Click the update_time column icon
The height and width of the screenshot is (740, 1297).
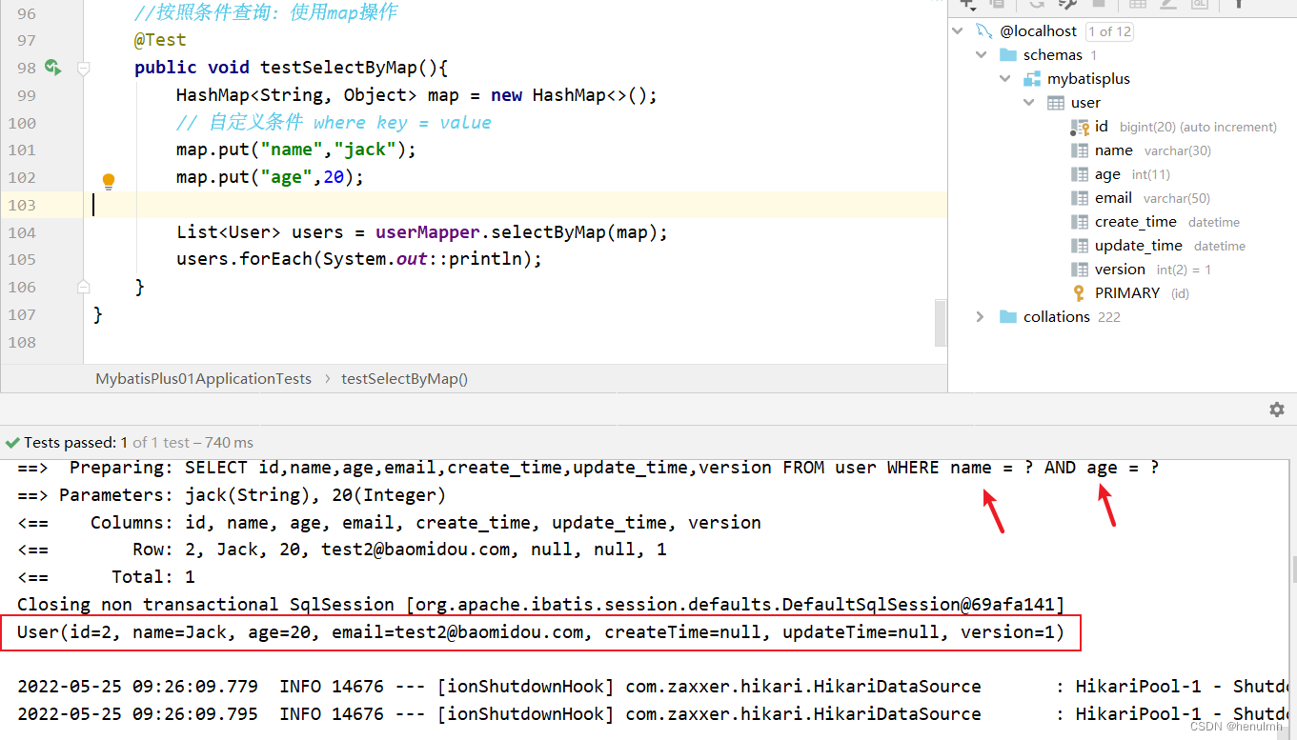(x=1080, y=246)
